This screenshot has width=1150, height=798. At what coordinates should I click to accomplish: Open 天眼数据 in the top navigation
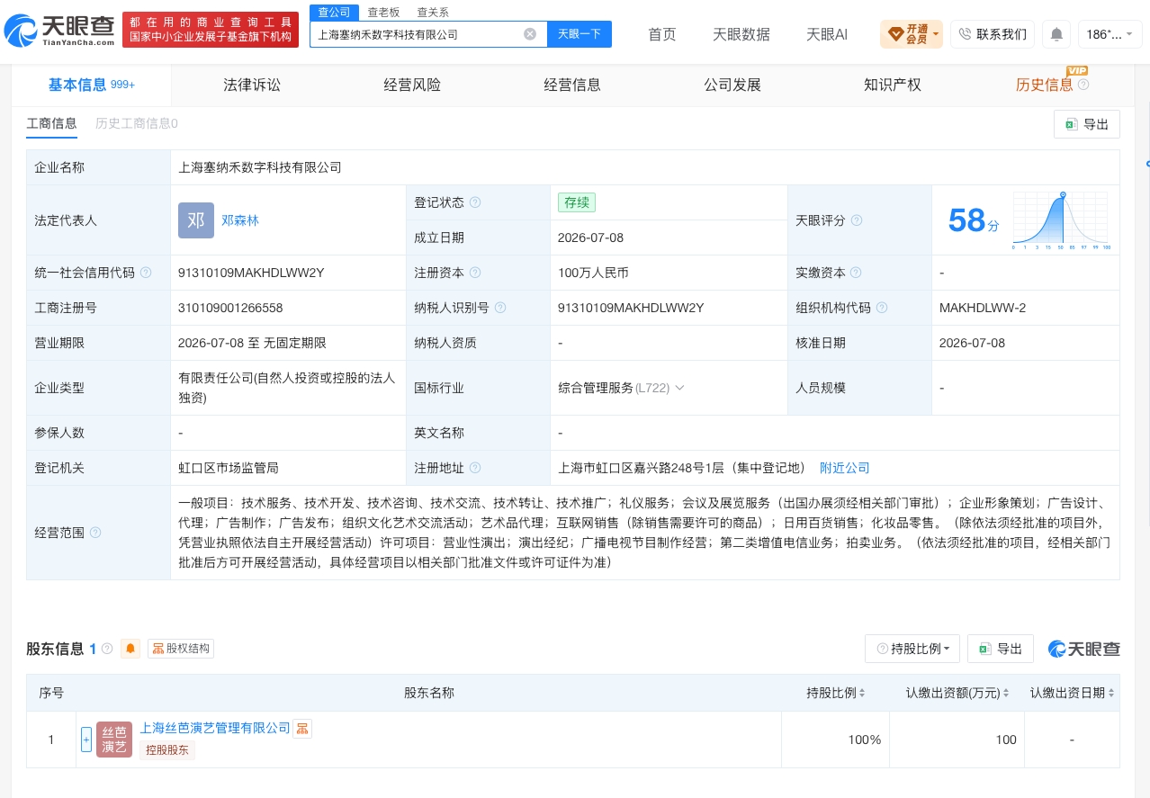741,34
